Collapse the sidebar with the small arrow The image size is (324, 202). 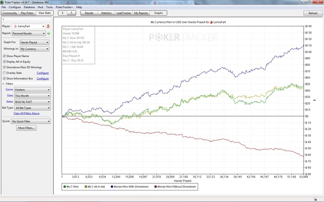(3, 19)
